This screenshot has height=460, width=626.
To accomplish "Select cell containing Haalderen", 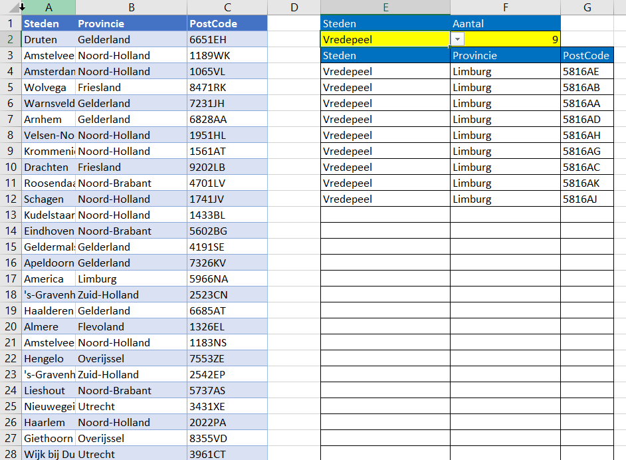I will point(49,310).
